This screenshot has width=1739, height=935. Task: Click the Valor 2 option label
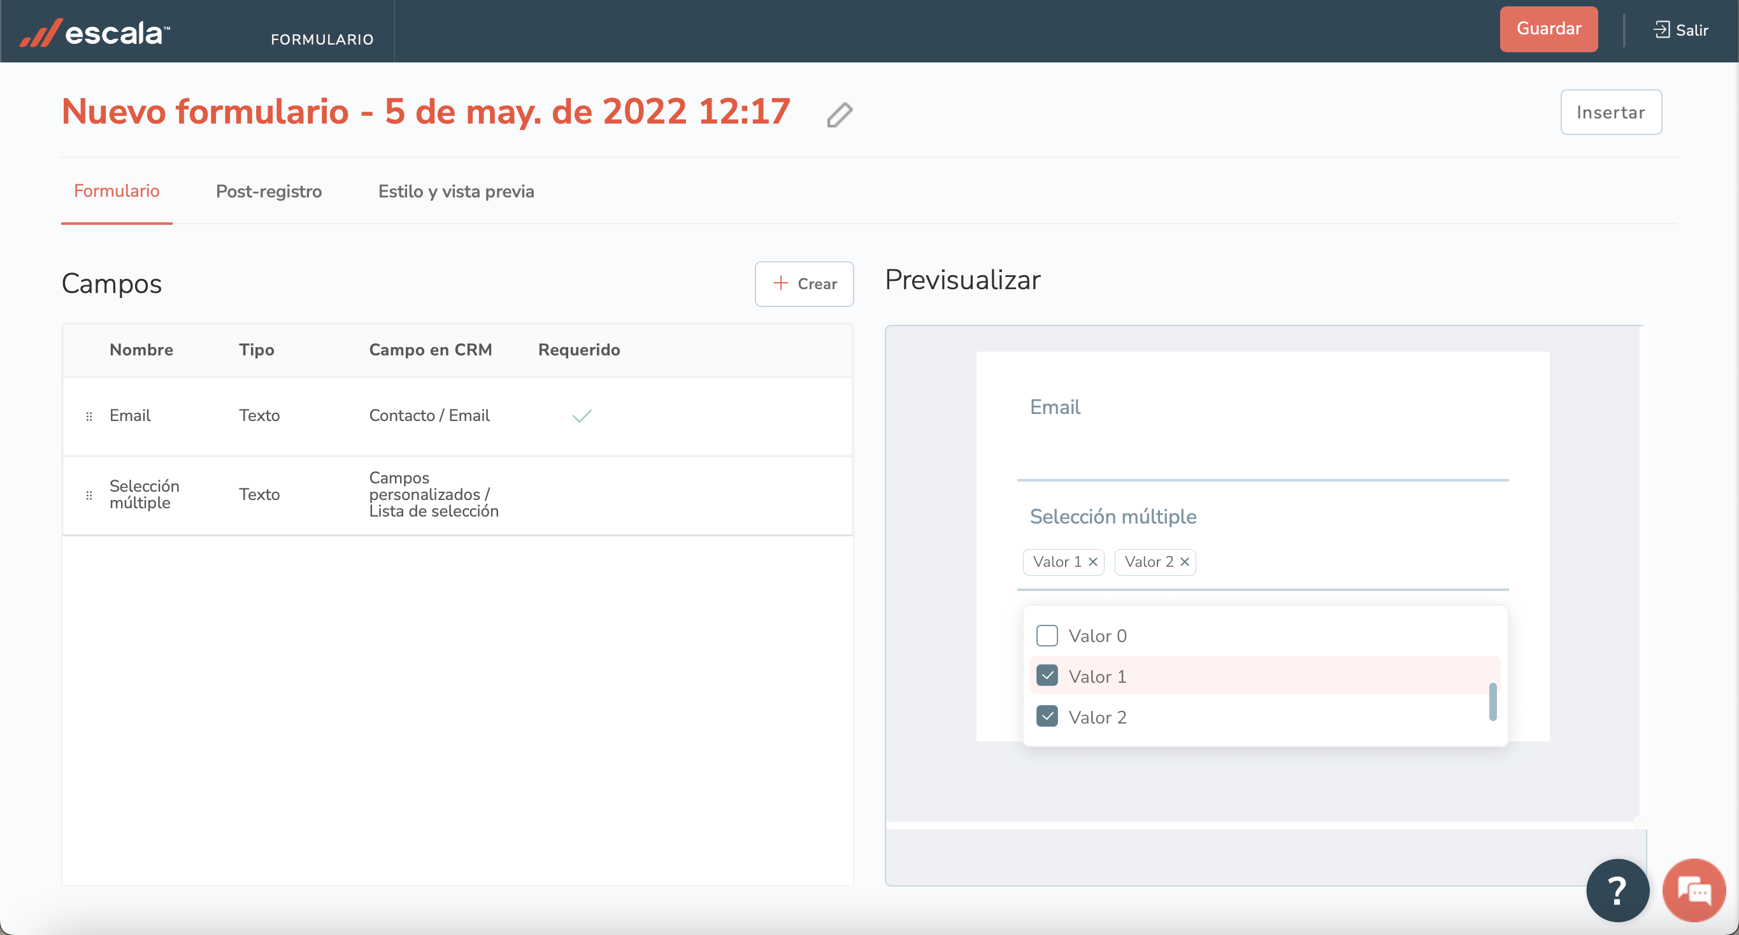click(1097, 717)
